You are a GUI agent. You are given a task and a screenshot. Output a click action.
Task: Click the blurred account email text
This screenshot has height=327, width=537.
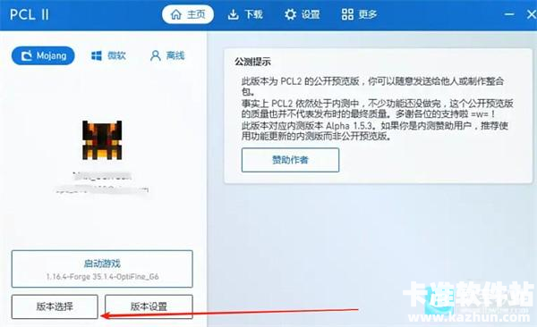pos(102,189)
